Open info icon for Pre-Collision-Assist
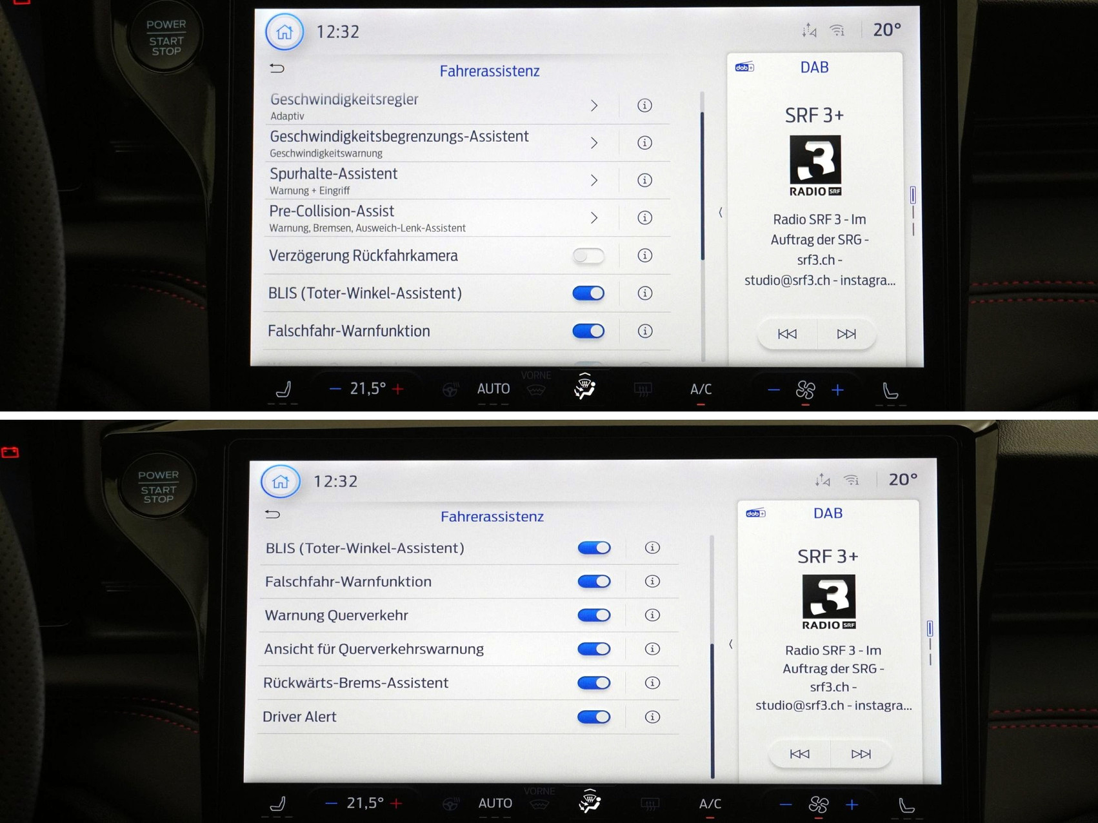The height and width of the screenshot is (823, 1098). (x=644, y=218)
